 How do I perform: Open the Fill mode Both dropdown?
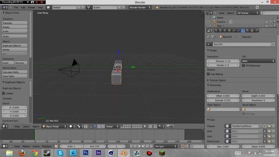[x=259, y=61]
